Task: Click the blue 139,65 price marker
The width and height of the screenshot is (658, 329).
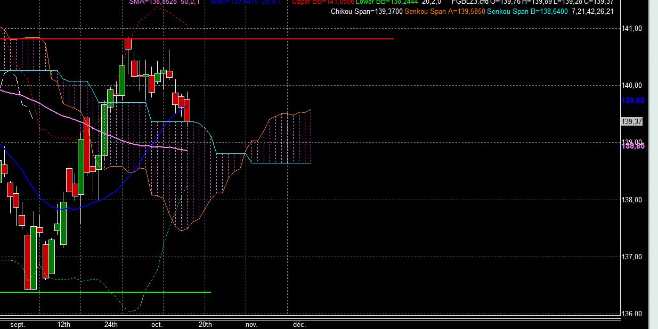Action: tap(633, 101)
